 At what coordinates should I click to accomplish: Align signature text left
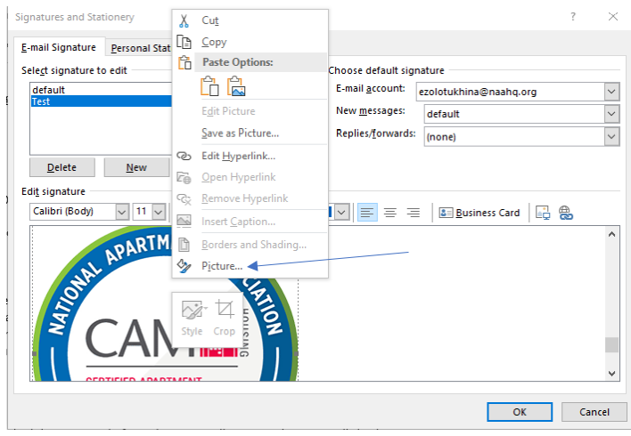click(367, 212)
